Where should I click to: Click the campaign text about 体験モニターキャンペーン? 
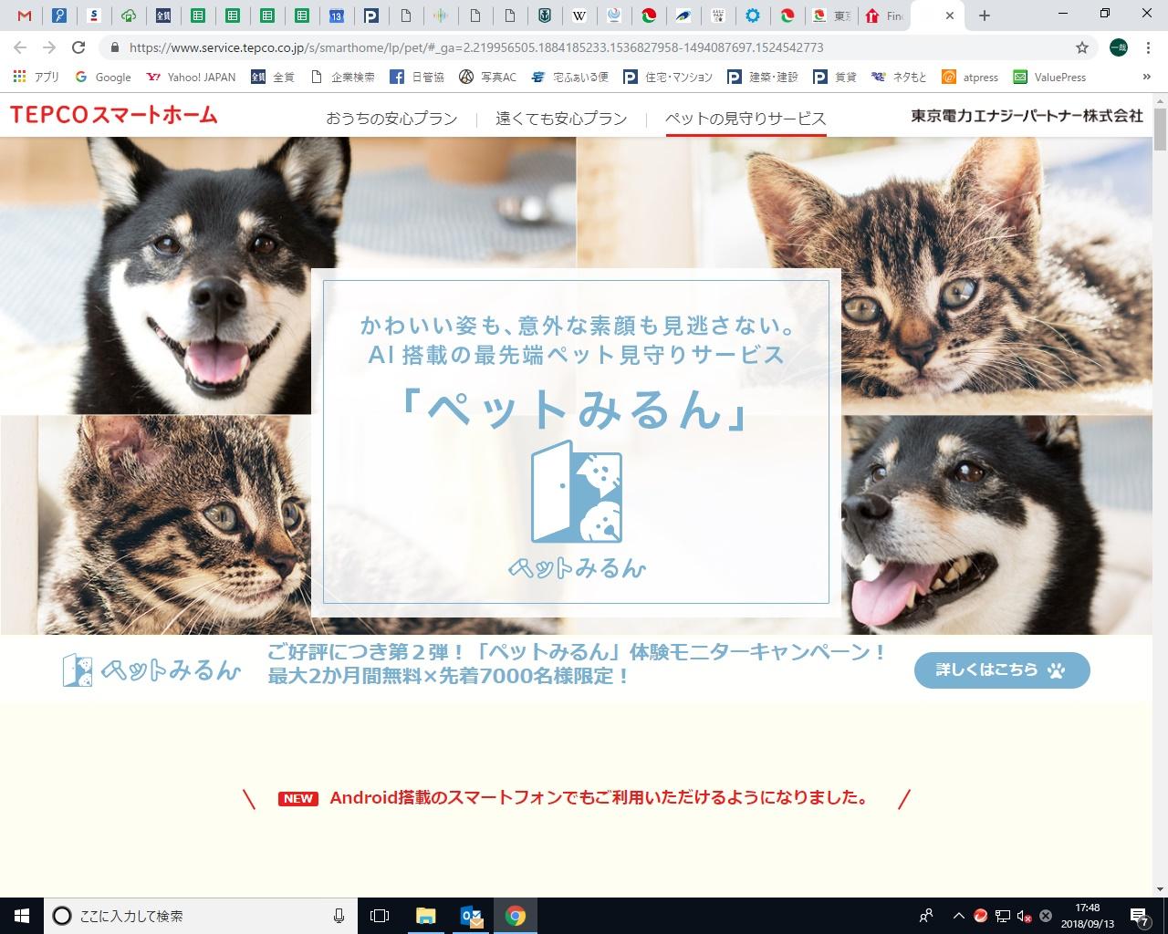click(x=577, y=653)
